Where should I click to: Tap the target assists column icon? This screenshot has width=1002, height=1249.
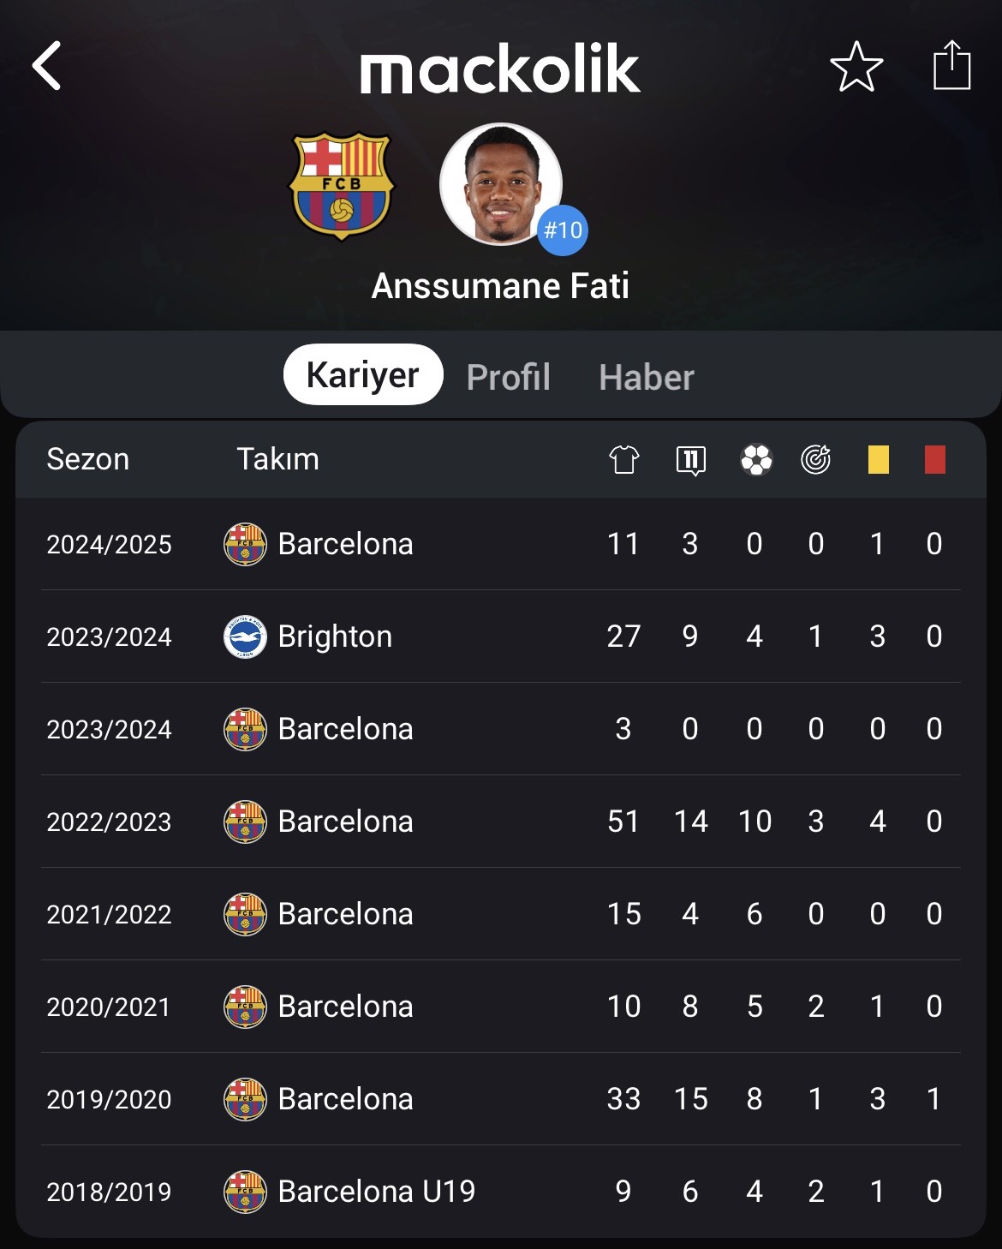pos(816,460)
